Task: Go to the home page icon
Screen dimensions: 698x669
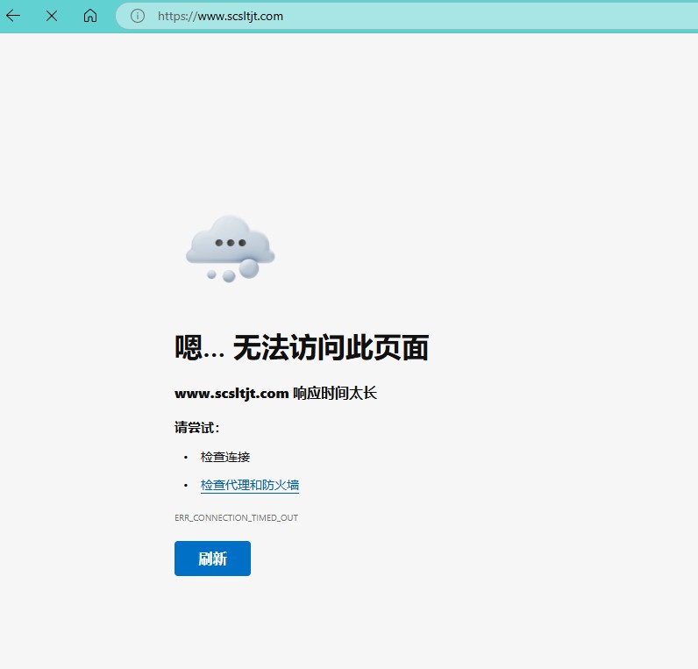Action: coord(90,16)
